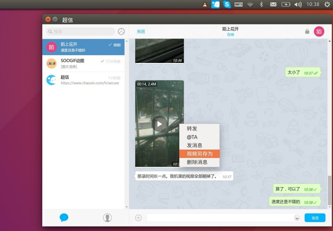Open the contacts tab person icon
This screenshot has width=333, height=231.
[107, 218]
